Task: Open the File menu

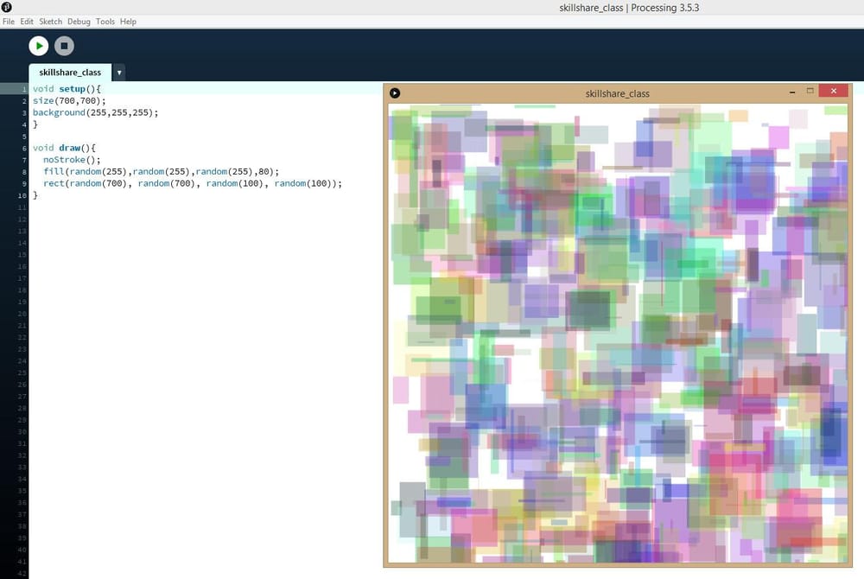Action: click(x=9, y=22)
